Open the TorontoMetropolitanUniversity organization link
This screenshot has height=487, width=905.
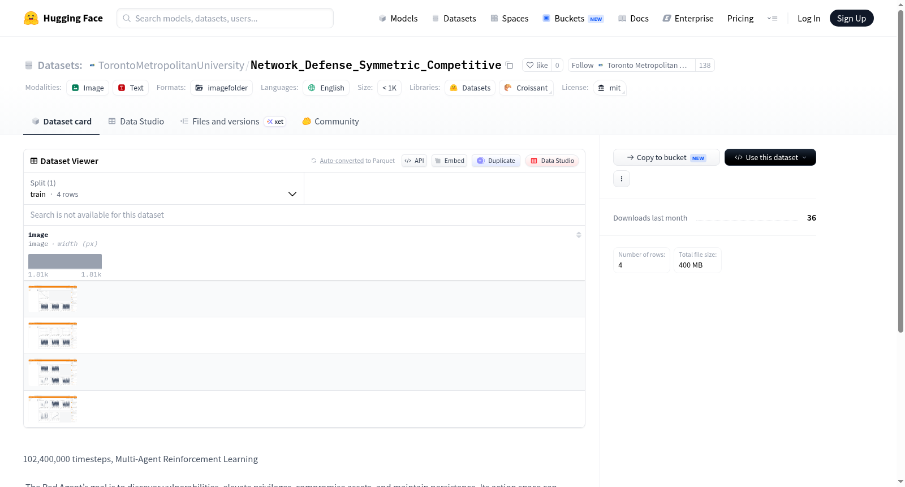171,65
